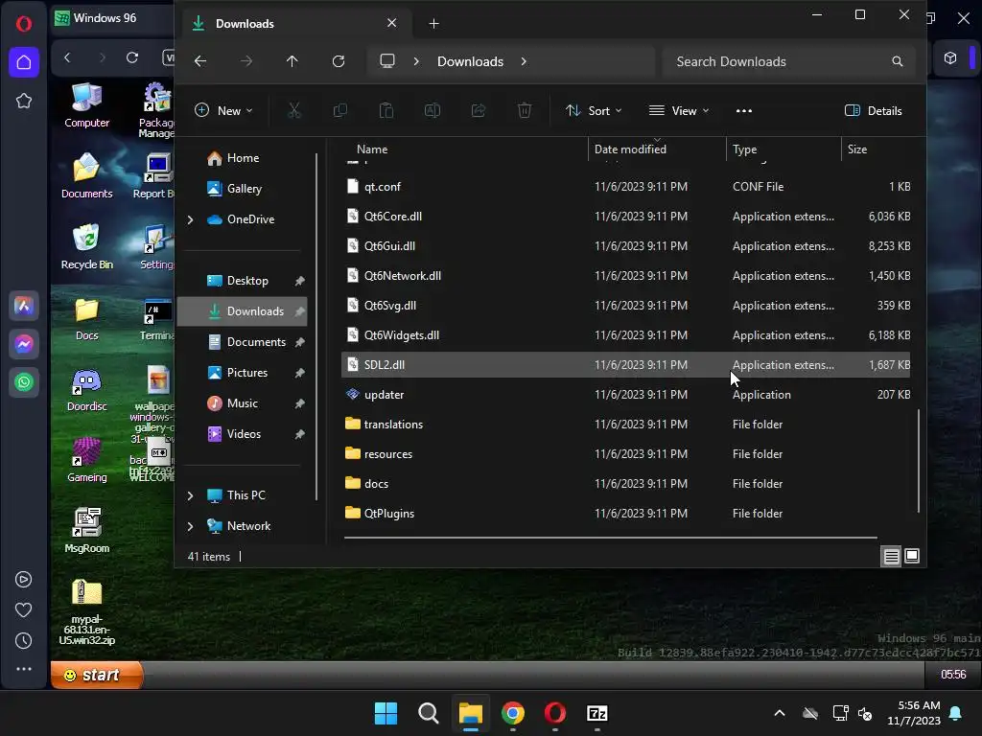Select the Downloads tab in Explorer
982x736 pixels.
click(x=294, y=24)
